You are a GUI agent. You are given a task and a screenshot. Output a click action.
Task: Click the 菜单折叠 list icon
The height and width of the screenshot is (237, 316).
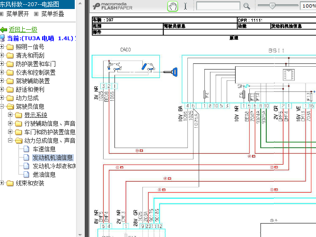[x=36, y=14]
